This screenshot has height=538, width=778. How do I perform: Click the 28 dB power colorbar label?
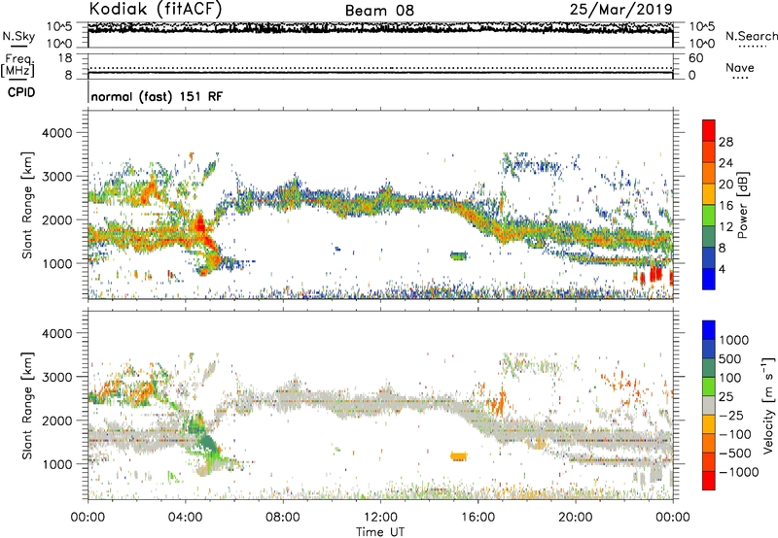tap(725, 142)
